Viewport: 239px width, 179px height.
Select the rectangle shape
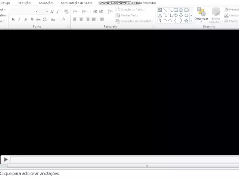point(176,10)
